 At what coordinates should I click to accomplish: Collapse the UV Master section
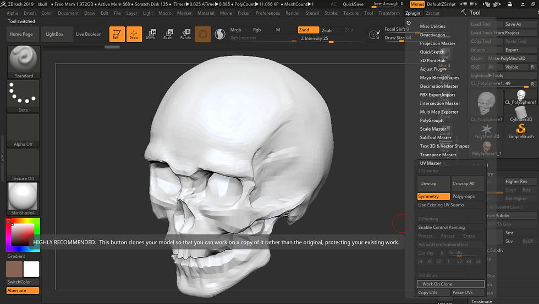point(430,164)
